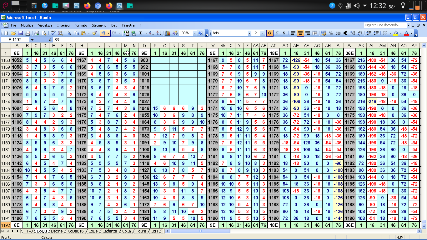
Task: Open Print Preview from the toolbar
Action: click(x=44, y=33)
